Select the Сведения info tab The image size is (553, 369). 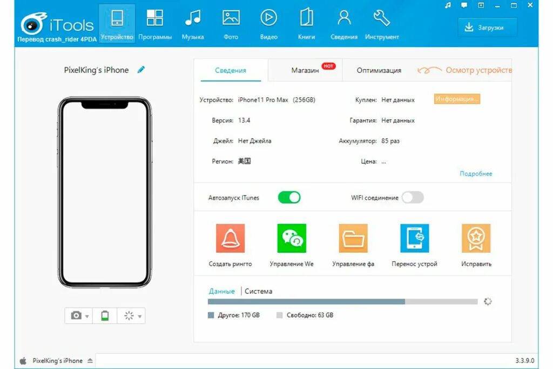coord(231,70)
